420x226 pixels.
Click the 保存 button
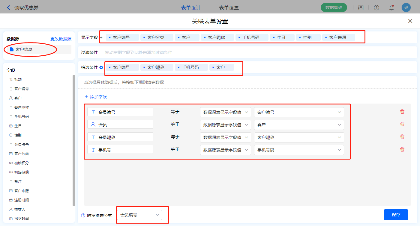tap(396, 215)
